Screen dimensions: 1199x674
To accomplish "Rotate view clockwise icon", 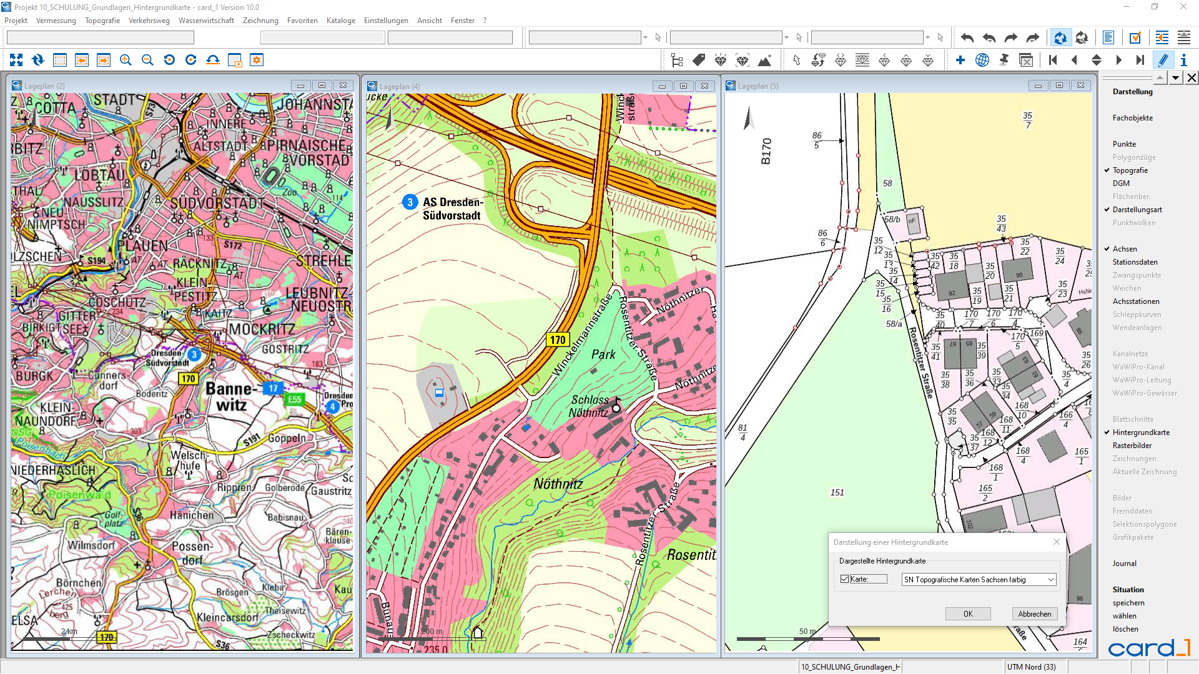I will pyautogui.click(x=191, y=60).
